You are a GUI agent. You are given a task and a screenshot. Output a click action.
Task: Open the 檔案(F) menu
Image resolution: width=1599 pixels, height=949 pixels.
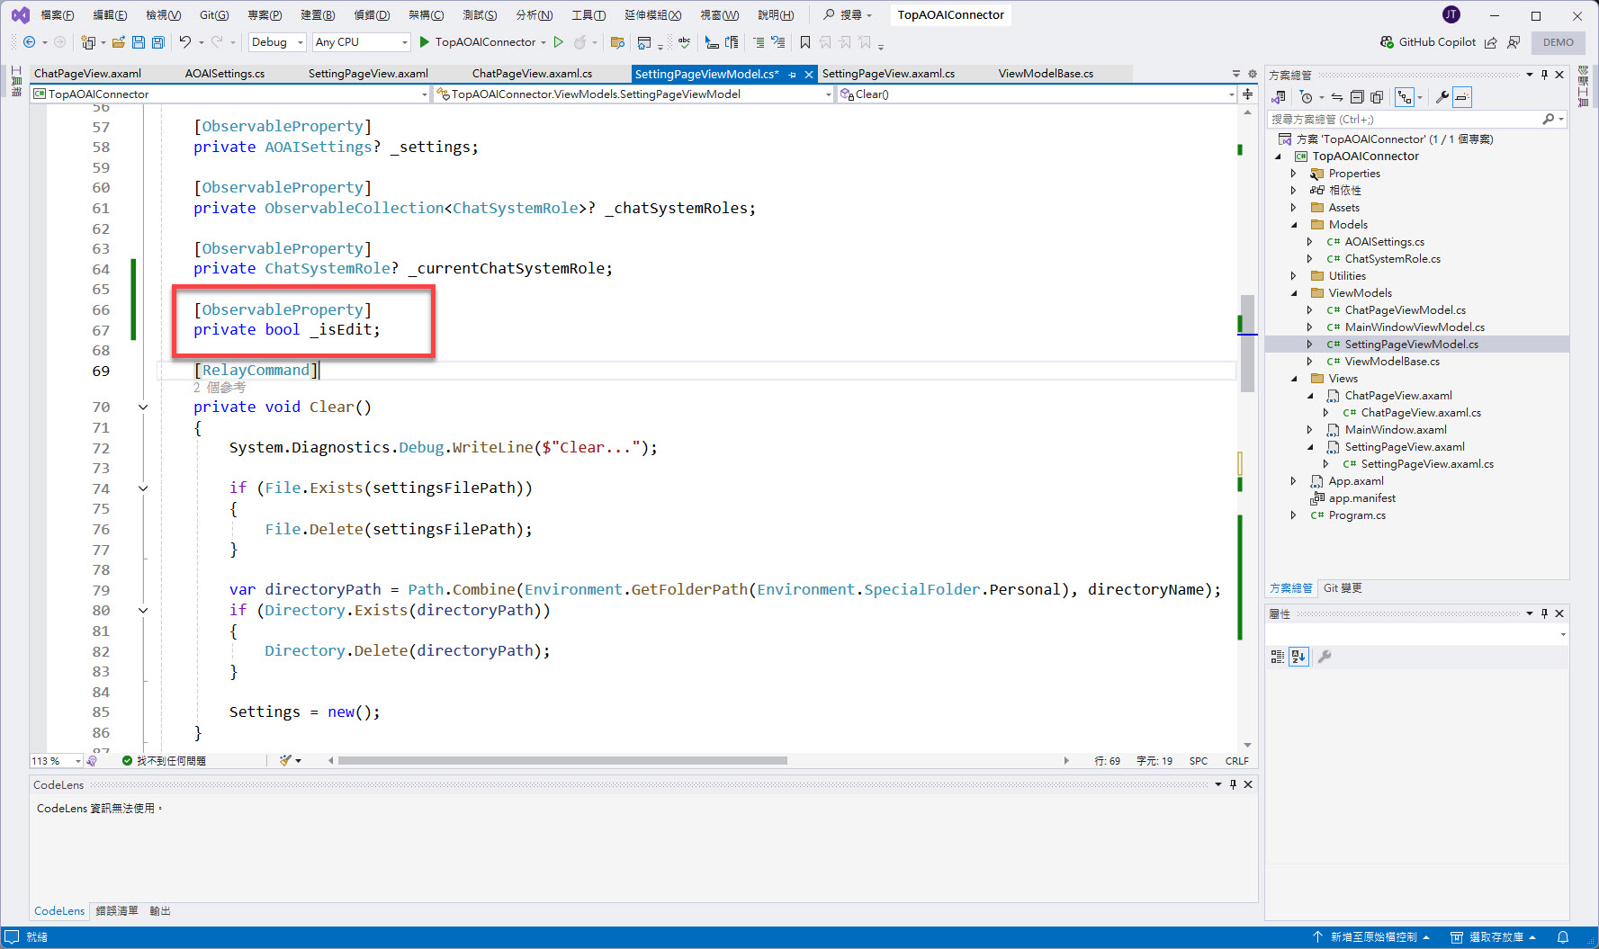click(x=58, y=15)
